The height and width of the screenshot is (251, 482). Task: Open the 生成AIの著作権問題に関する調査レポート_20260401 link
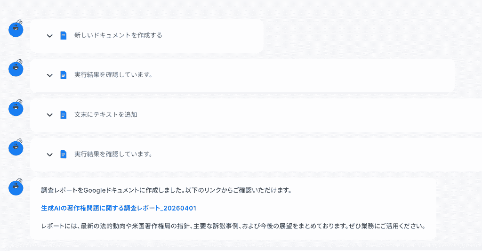tap(119, 208)
